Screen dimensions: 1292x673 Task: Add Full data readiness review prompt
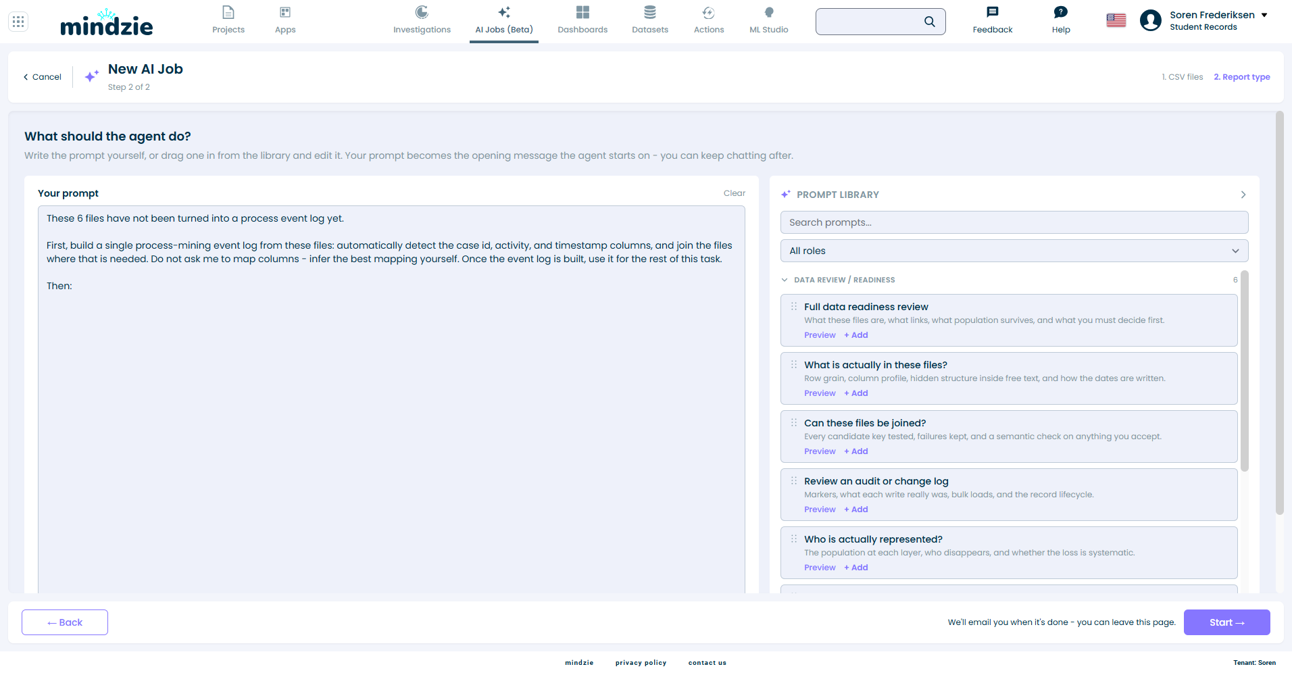[856, 335]
